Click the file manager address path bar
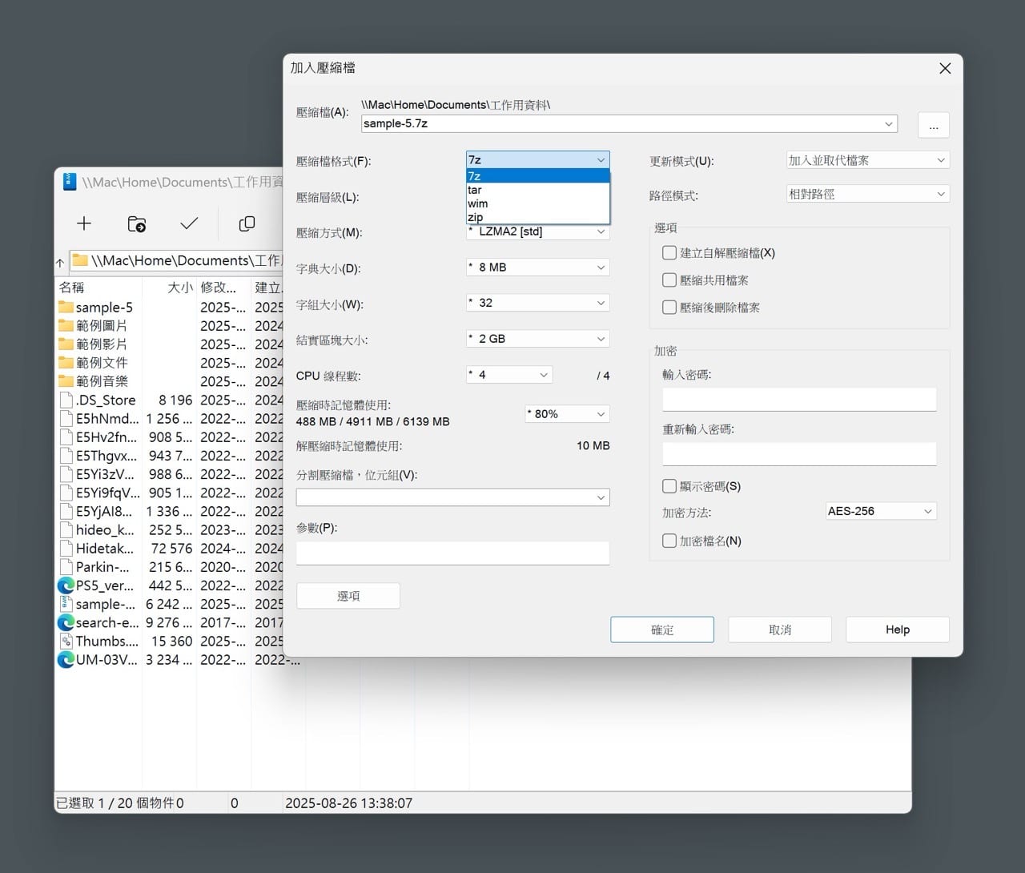The image size is (1025, 873). (x=176, y=261)
